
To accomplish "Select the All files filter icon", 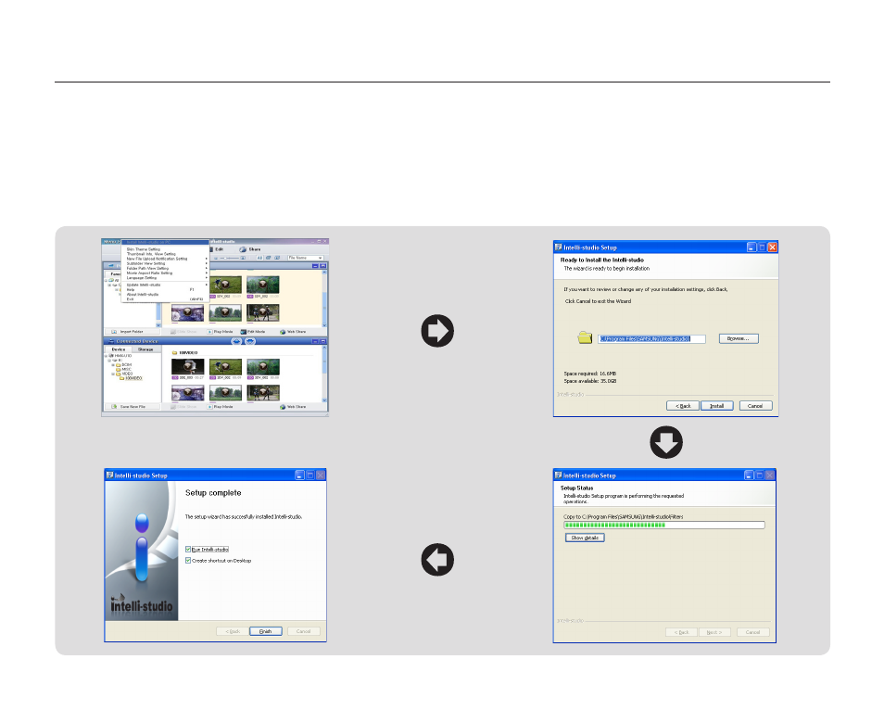I will tap(259, 258).
